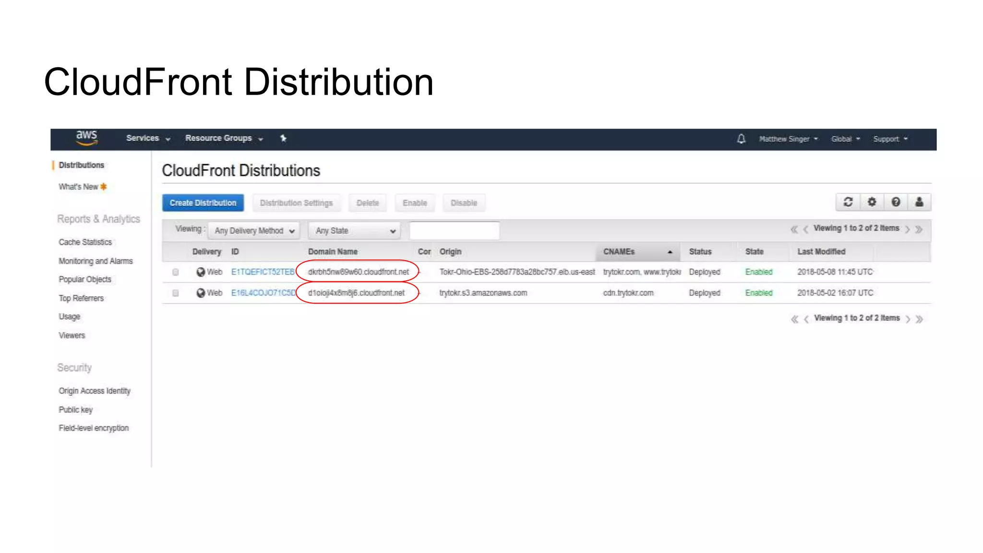Go to previous page arrow in top pager

pyautogui.click(x=806, y=229)
